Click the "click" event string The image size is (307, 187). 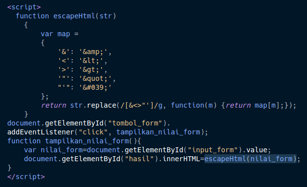point(93,132)
